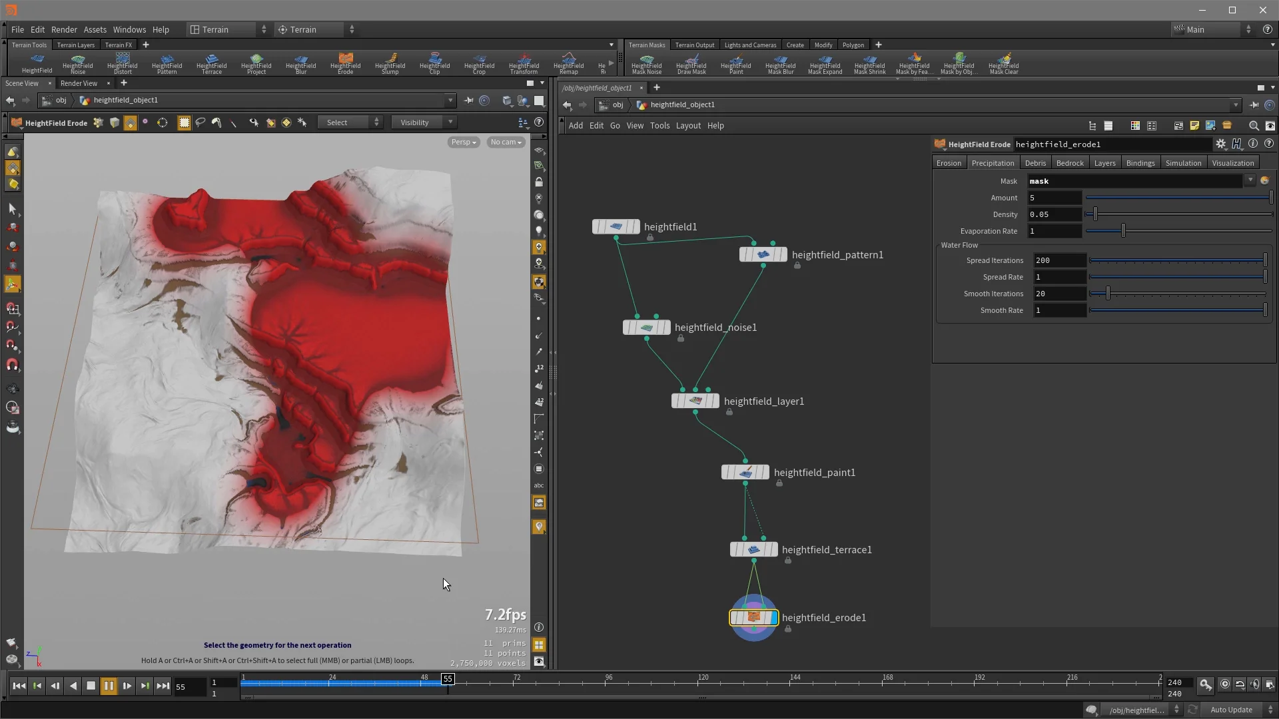The width and height of the screenshot is (1279, 719).
Task: Click the help question mark on the parameter pane
Action: coord(1269,144)
